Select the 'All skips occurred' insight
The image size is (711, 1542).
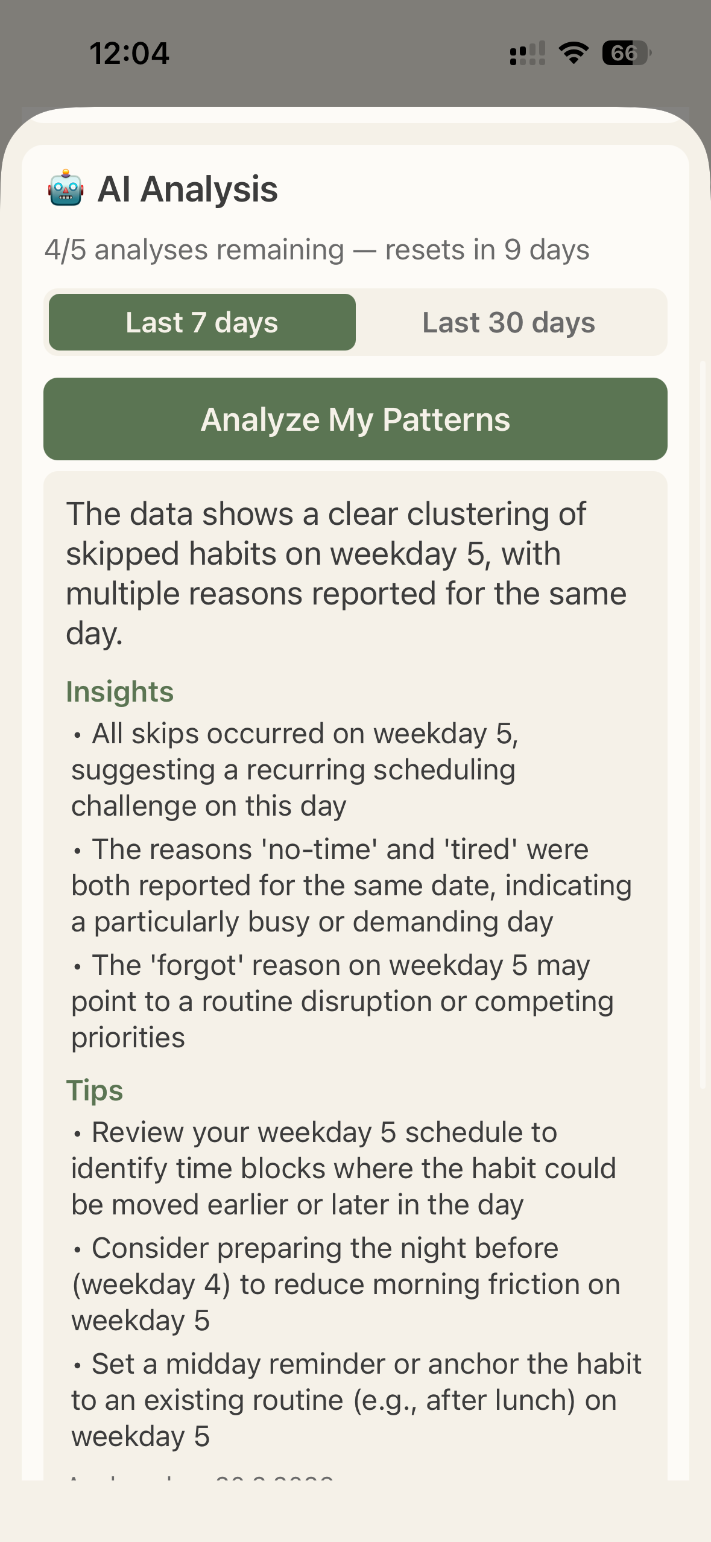(x=295, y=769)
